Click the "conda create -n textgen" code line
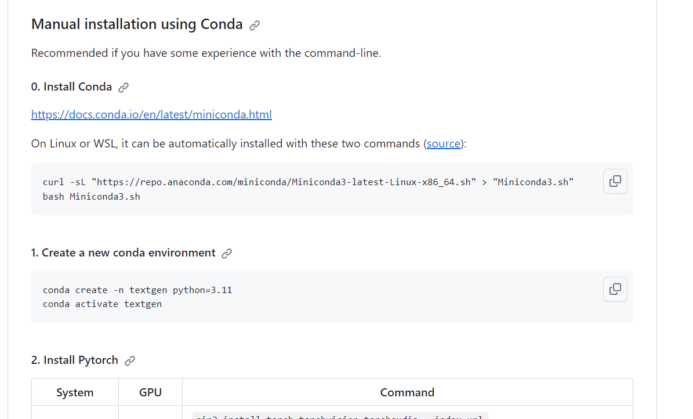The image size is (693, 419). coord(137,290)
